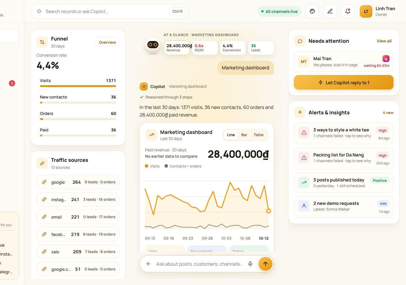The width and height of the screenshot is (406, 285).
Task: Select the Conversion 4,4% stat chip
Action: (x=233, y=48)
